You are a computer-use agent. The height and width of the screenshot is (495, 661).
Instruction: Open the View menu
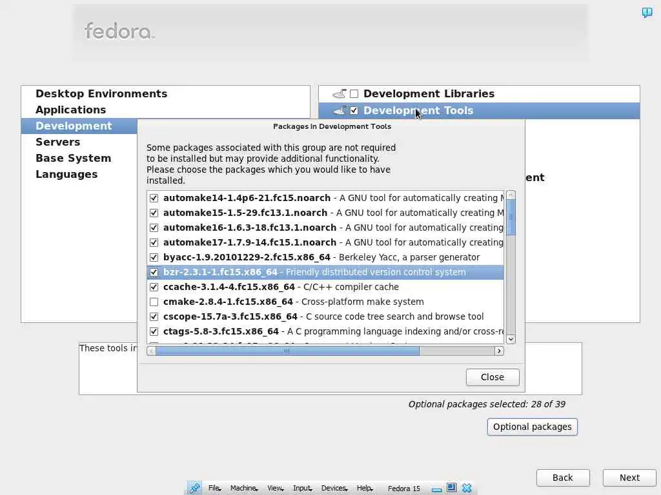pos(275,489)
